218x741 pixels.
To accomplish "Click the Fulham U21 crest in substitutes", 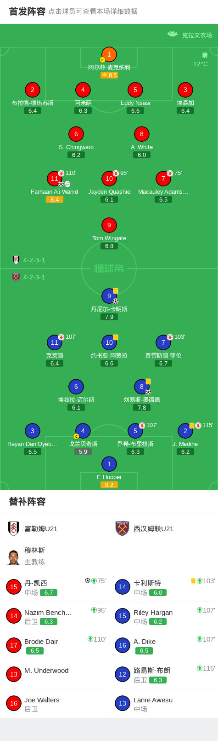I will point(13,528).
